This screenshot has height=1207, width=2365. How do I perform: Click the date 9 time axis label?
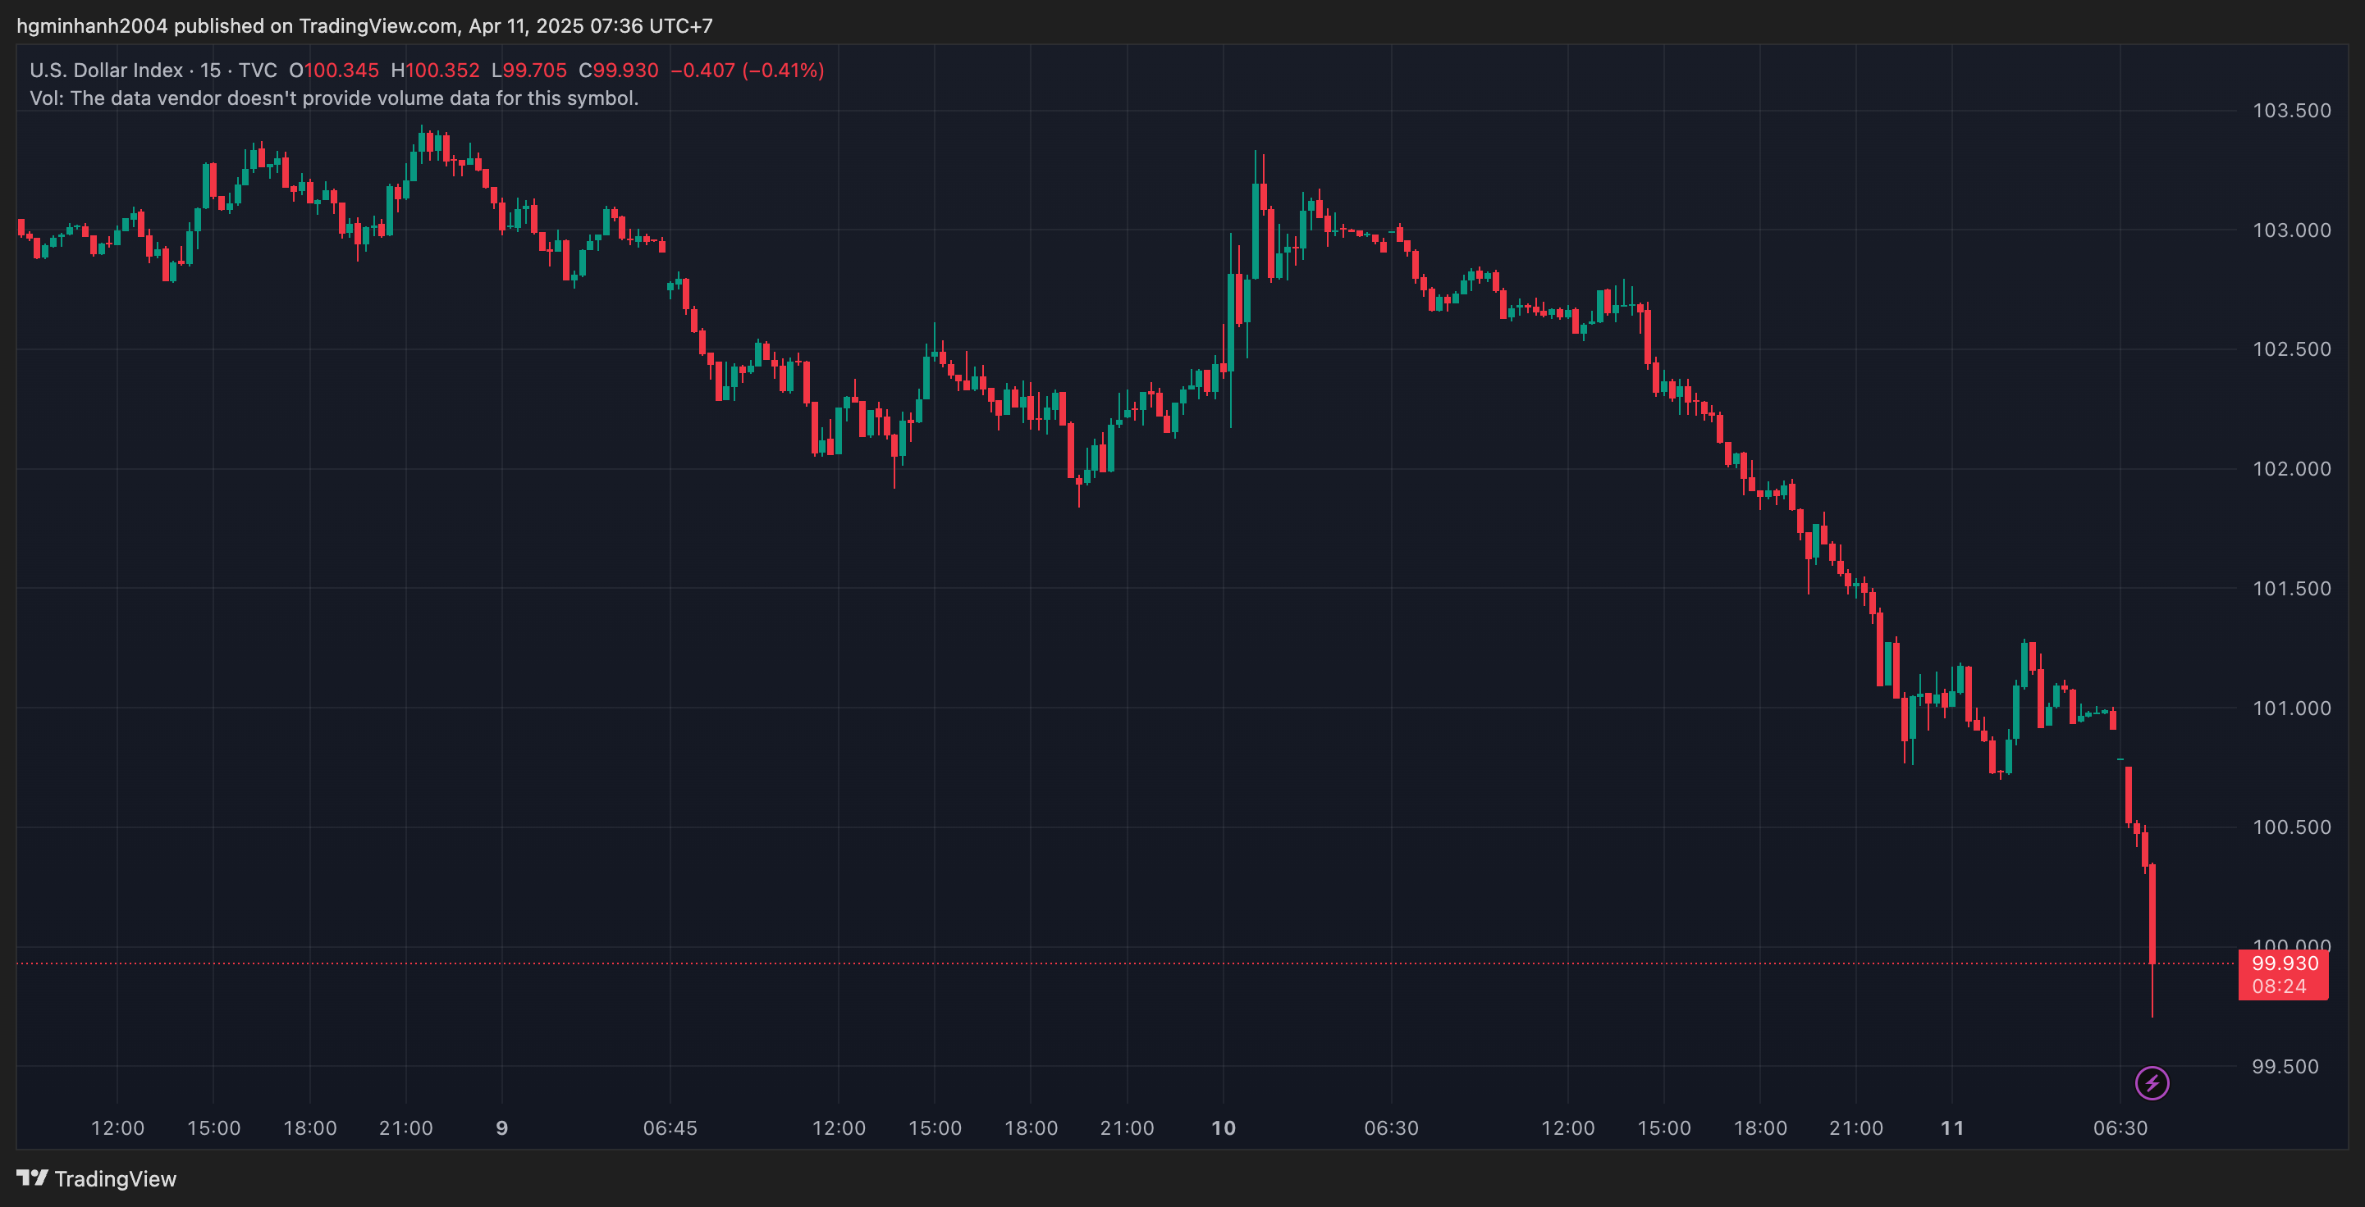[501, 1128]
